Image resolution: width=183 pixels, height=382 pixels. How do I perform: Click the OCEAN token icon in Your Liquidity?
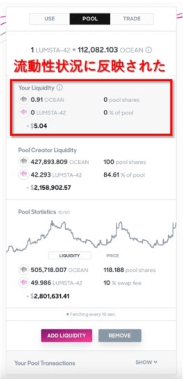pos(24,100)
